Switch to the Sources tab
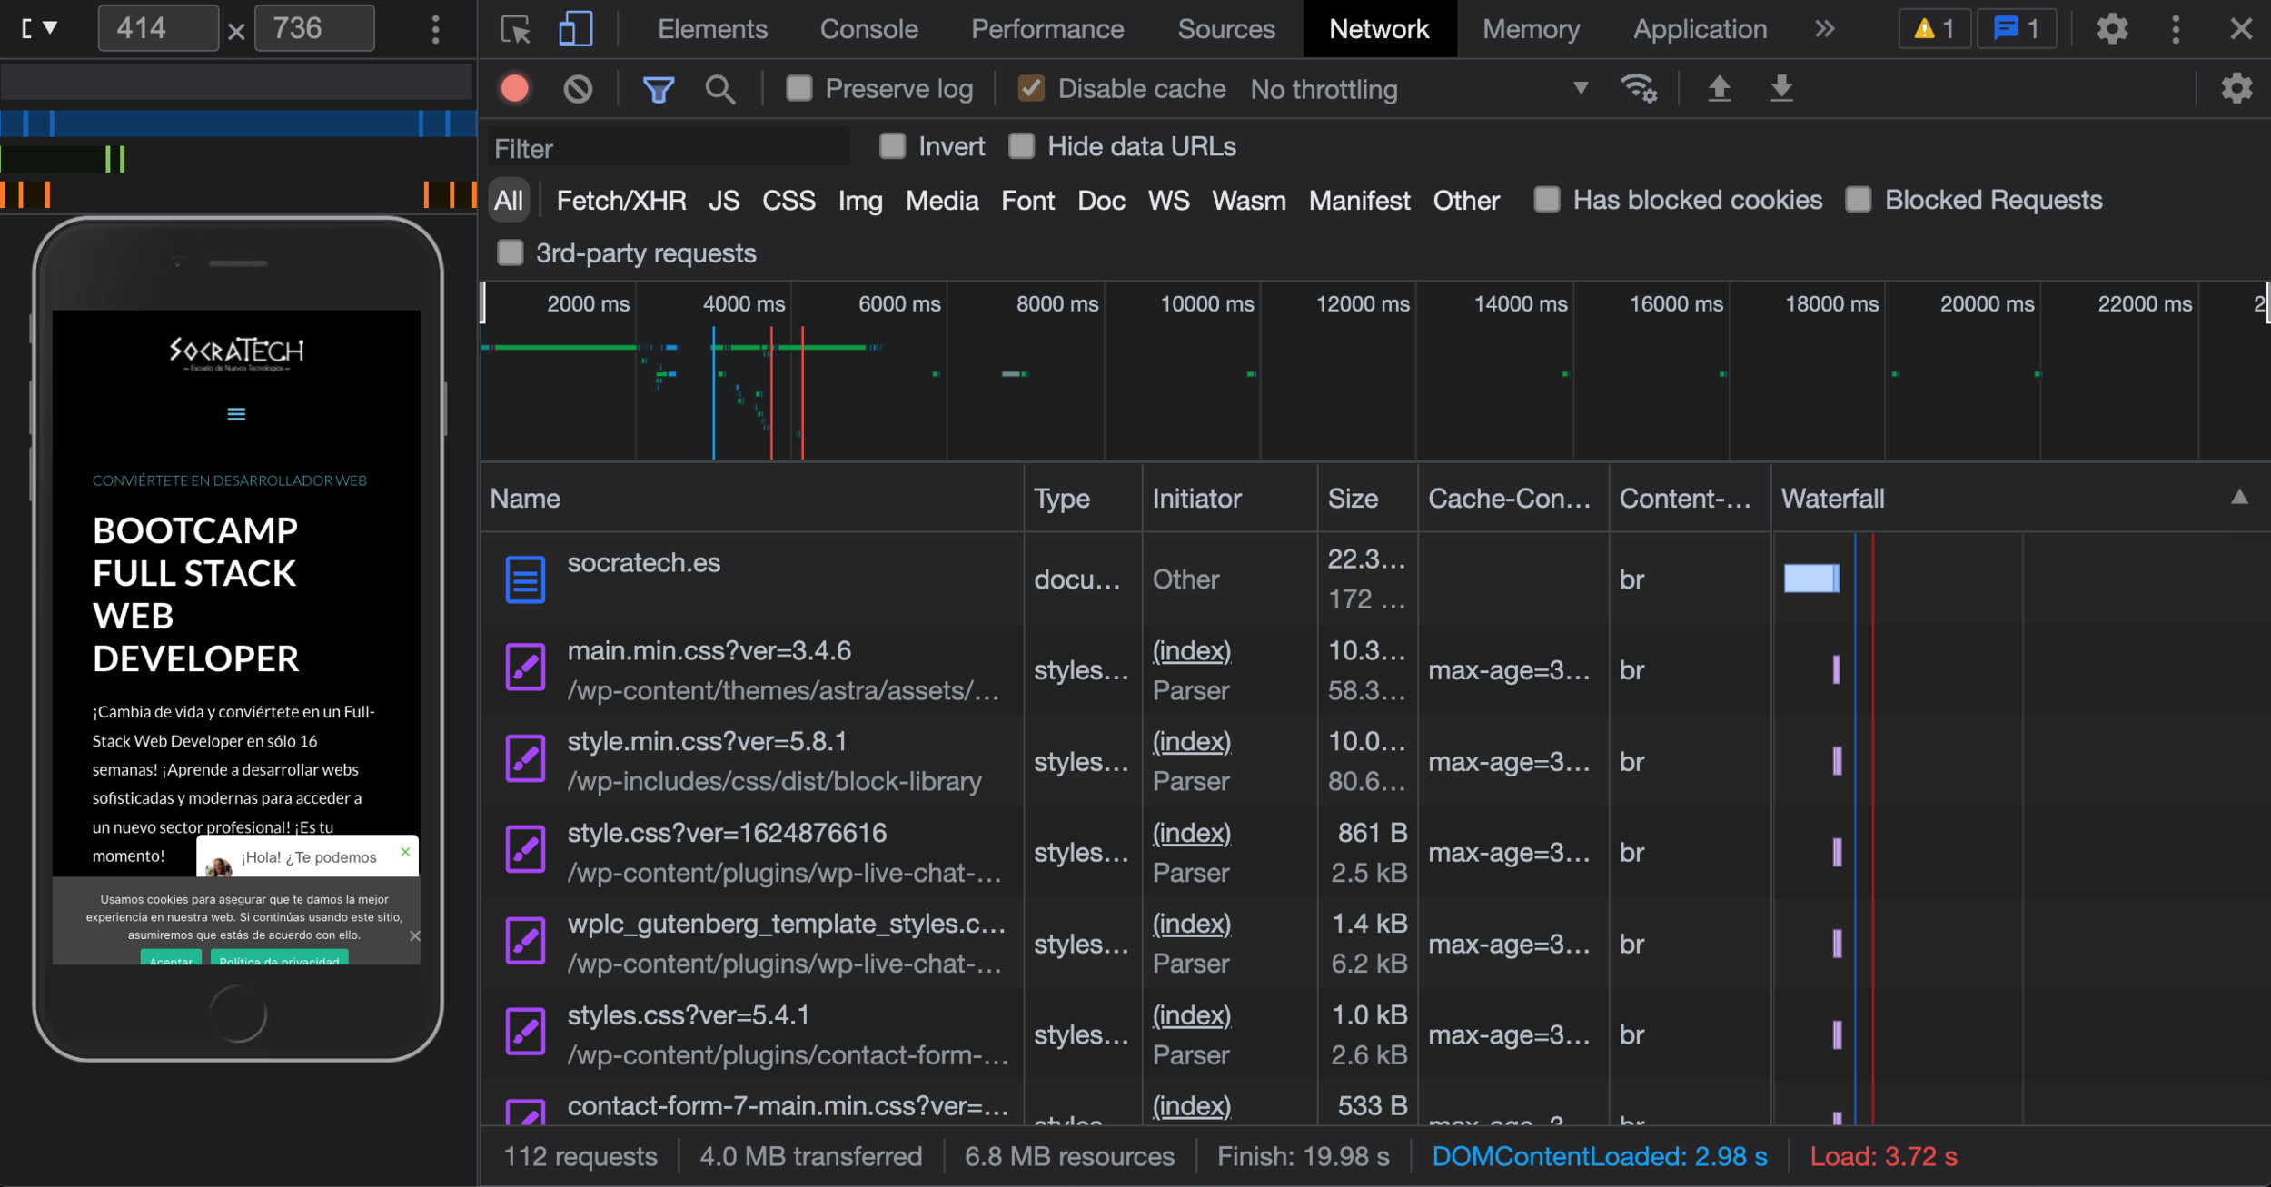Screen dimensions: 2271x1187 tap(1225, 29)
